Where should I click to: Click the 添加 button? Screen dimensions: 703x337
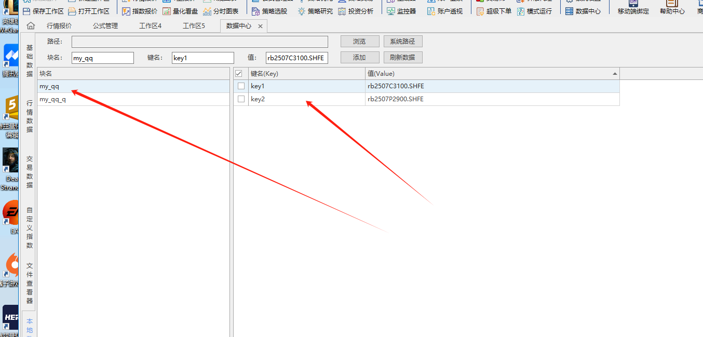(359, 58)
